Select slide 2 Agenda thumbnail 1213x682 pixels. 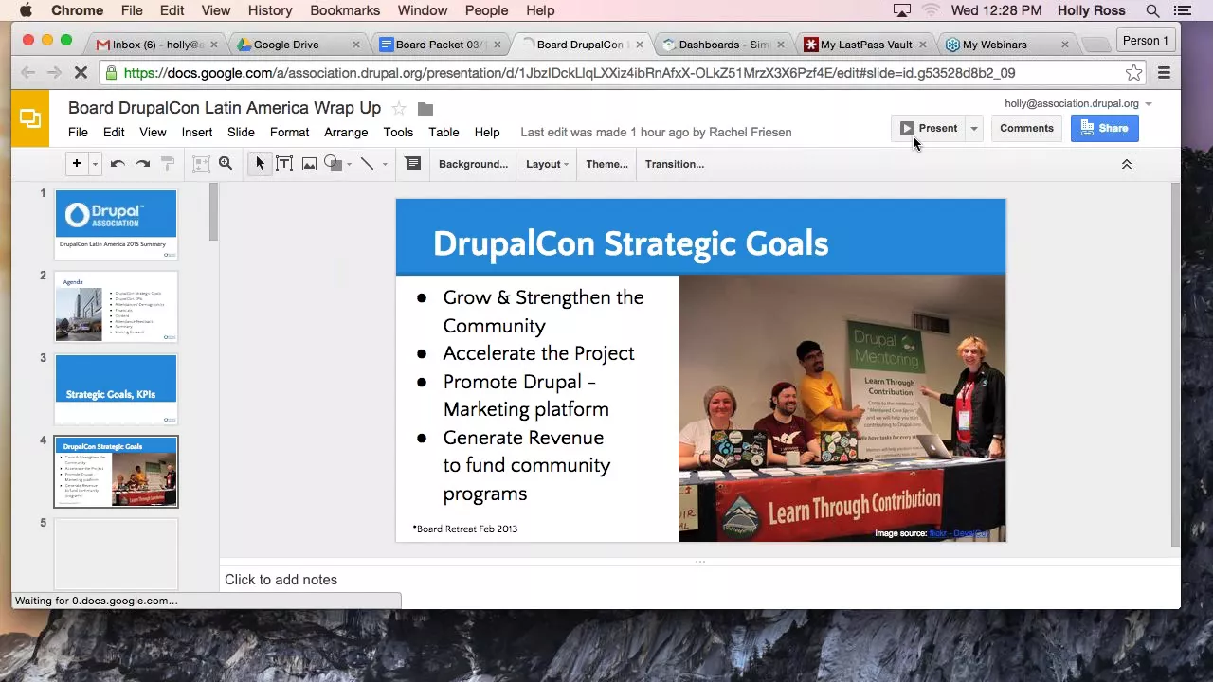(x=116, y=307)
